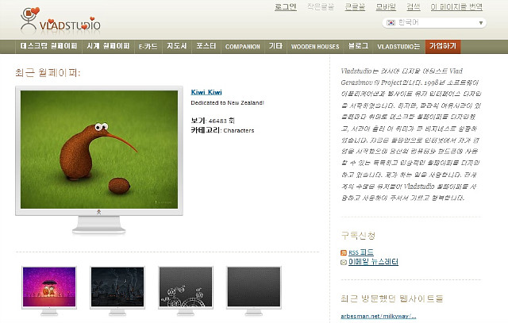Image resolution: width=508 pixels, height=323 pixels.
Task: Open the 블로그 menu item
Action: (x=358, y=46)
